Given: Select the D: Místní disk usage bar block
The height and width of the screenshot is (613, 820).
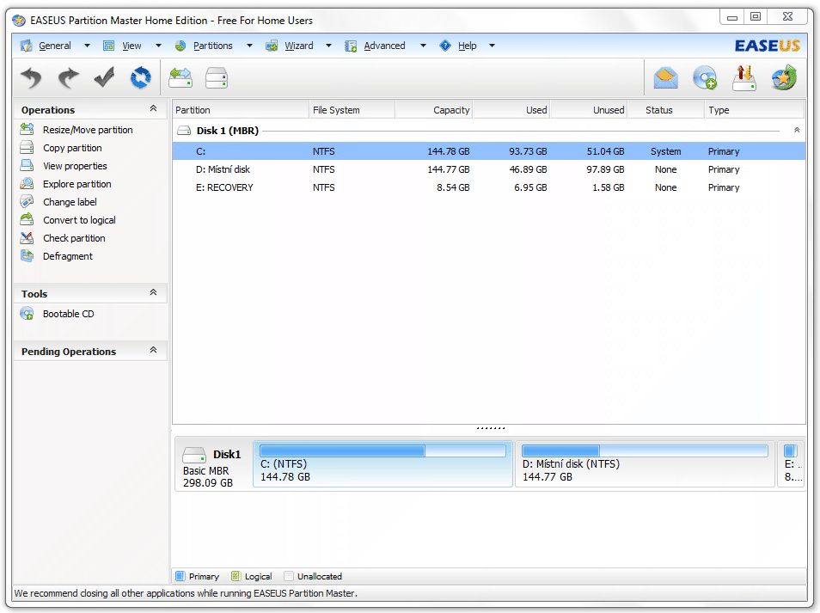Looking at the screenshot, I should [x=645, y=464].
